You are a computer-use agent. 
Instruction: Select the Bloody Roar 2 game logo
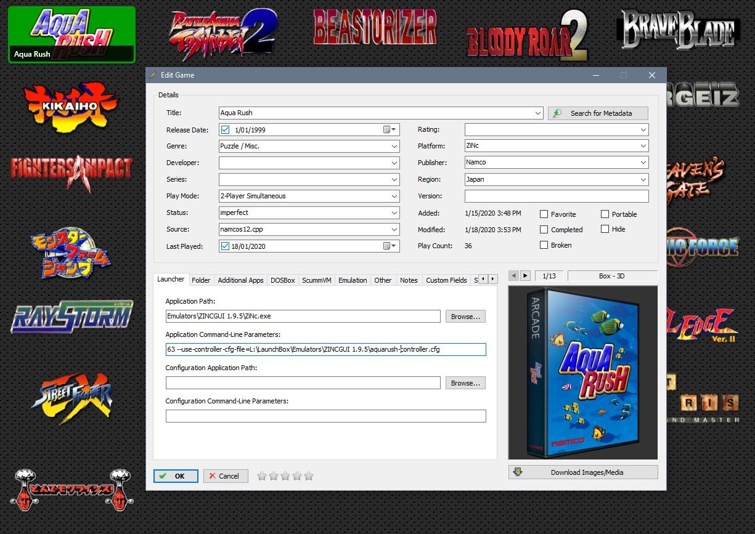pyautogui.click(x=527, y=37)
